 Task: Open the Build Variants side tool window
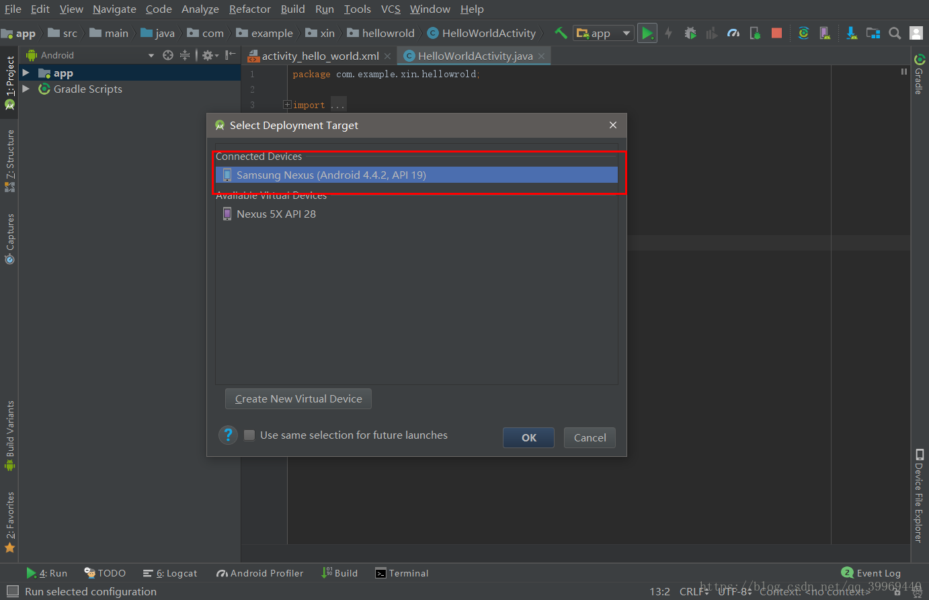pos(9,436)
